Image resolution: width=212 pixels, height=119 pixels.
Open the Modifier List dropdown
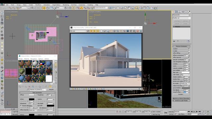coord(182,18)
